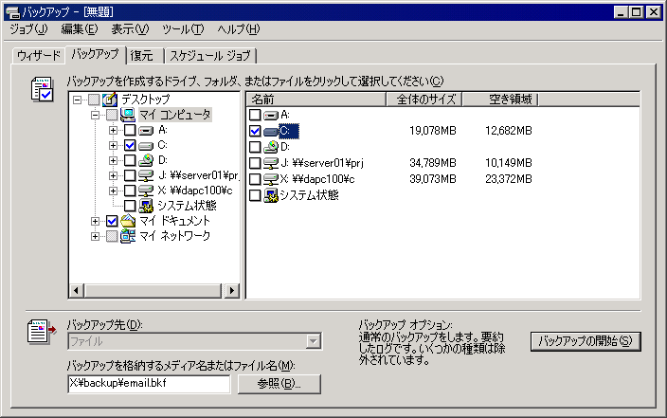Click the マイ ドキュメント folder icon
The width and height of the screenshot is (667, 418).
[128, 221]
